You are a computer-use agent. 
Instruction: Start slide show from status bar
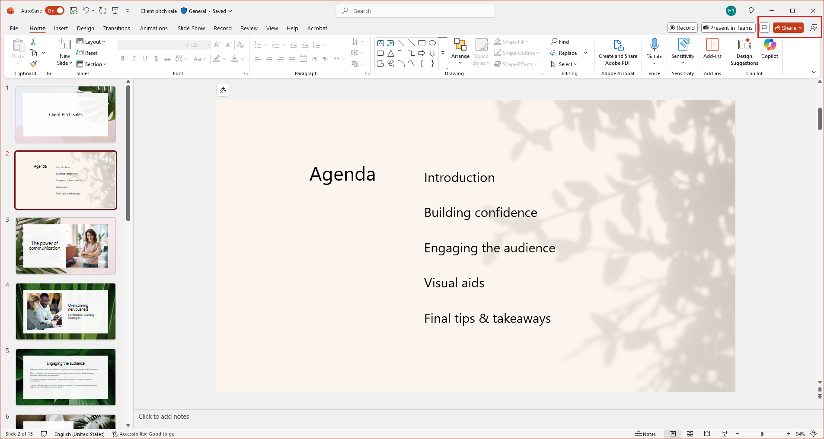pyautogui.click(x=724, y=434)
